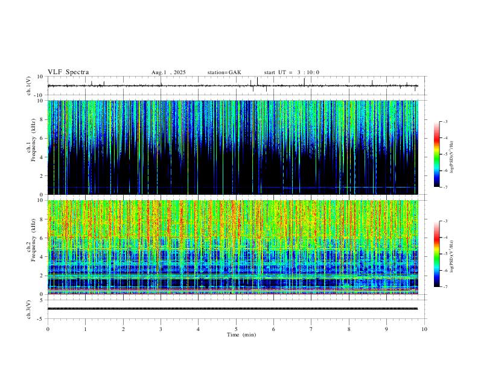Screen dimensions: 478x369
Task: Click the "5" tick on time axis
Action: coord(236,329)
